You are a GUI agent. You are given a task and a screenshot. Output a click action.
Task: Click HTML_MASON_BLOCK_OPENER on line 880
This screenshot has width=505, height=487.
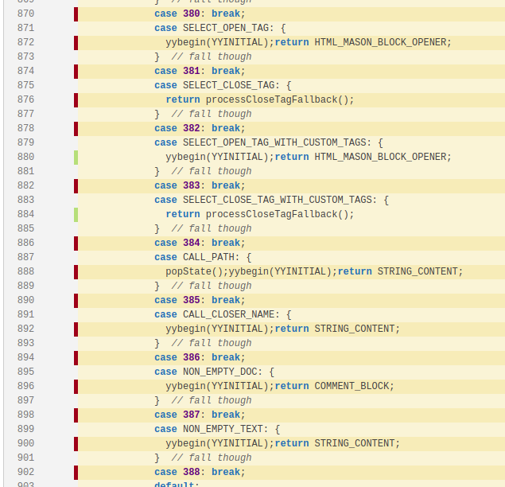coord(380,157)
